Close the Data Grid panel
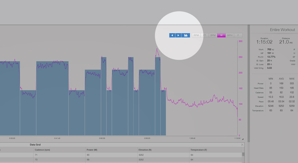Viewport: 298px width, 163px height. click(x=242, y=145)
